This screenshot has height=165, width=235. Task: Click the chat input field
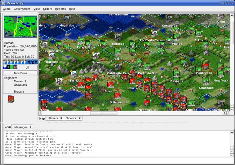click(x=119, y=161)
